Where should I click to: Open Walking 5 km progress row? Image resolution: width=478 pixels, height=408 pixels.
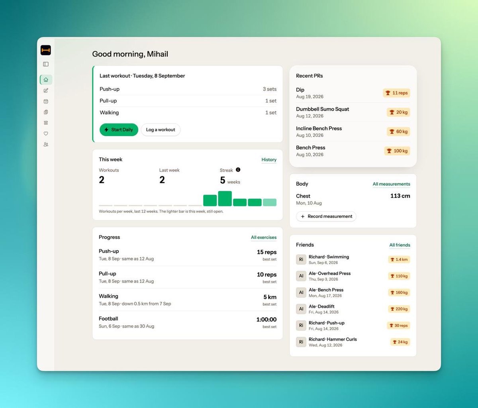pyautogui.click(x=188, y=300)
